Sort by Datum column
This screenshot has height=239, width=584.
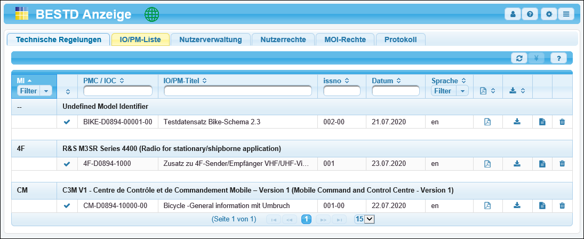pyautogui.click(x=386, y=80)
